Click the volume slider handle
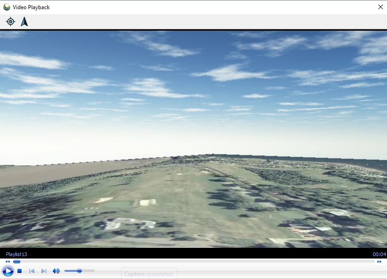 (79, 271)
